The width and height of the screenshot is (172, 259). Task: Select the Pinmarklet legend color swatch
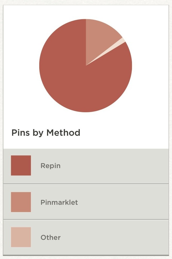(x=21, y=202)
